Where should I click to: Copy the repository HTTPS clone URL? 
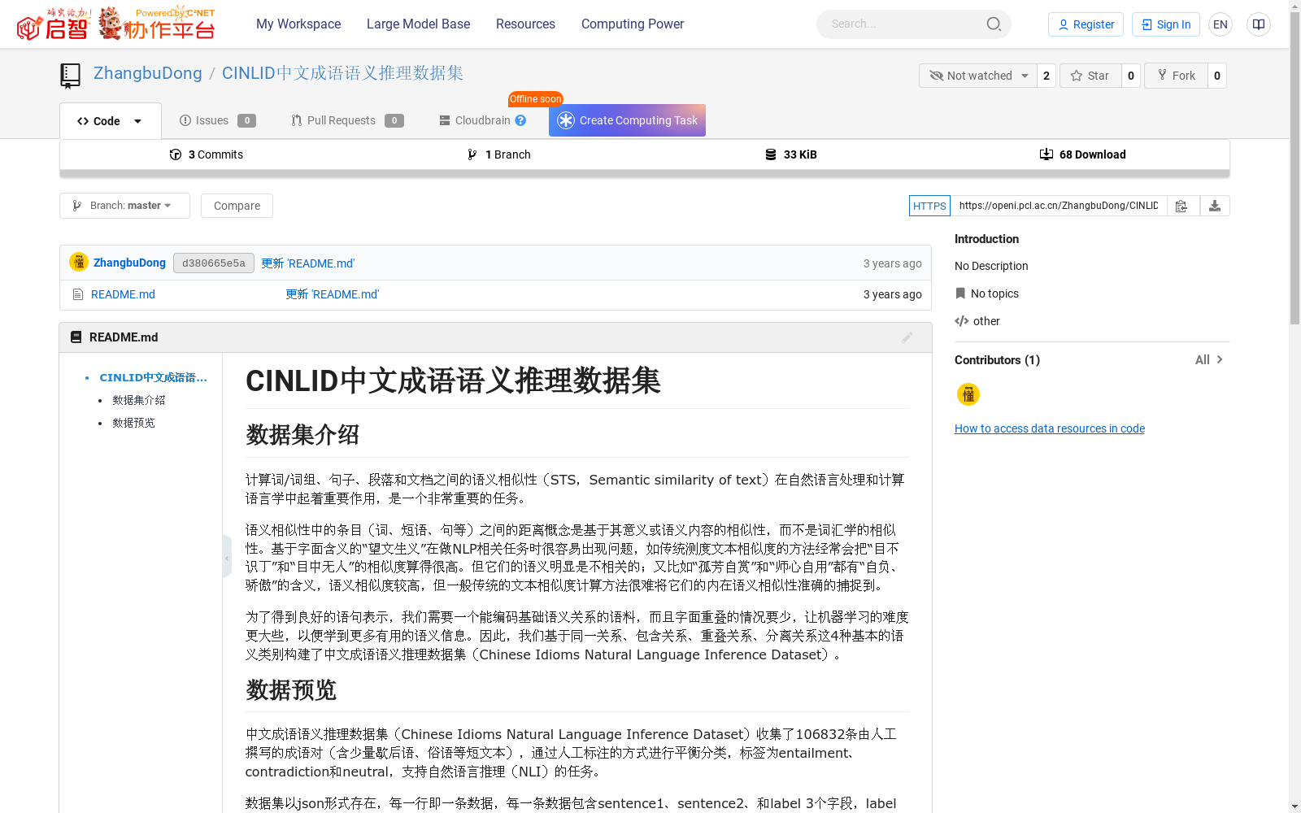(1181, 206)
